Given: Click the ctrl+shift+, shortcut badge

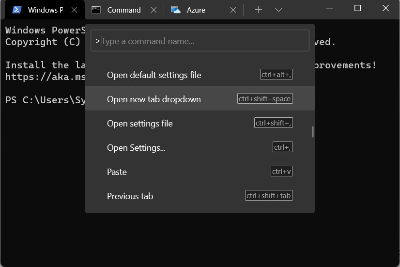Looking at the screenshot, I should point(274,123).
